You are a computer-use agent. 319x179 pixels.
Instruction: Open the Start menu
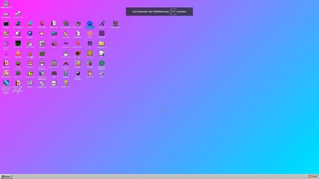pyautogui.click(x=6, y=177)
